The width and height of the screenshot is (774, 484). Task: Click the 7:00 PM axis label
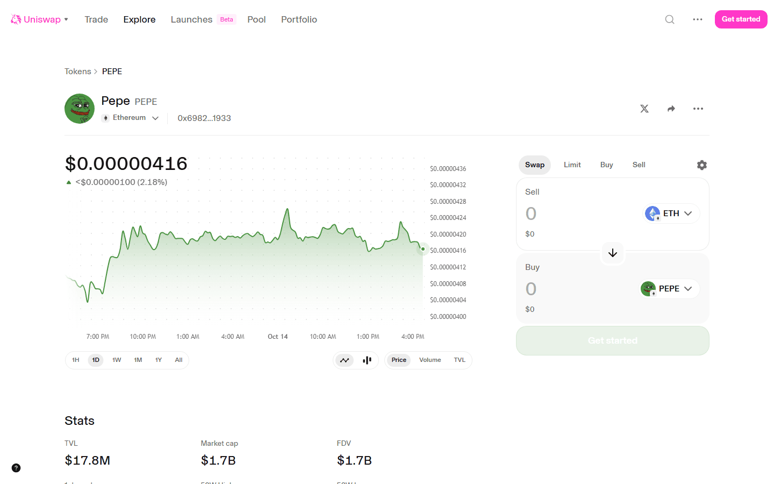coord(98,337)
